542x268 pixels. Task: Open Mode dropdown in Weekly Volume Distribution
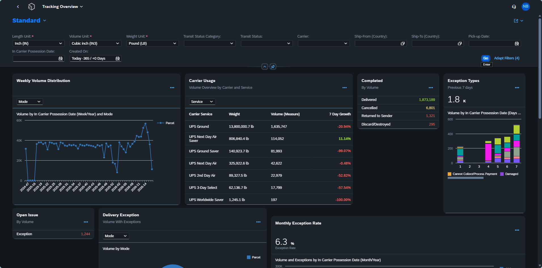pos(30,101)
